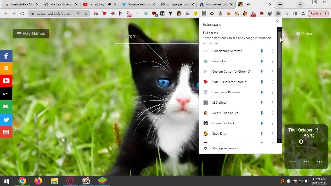
Task: Unpin Meow, The Cat Pet
Action: [262, 113]
